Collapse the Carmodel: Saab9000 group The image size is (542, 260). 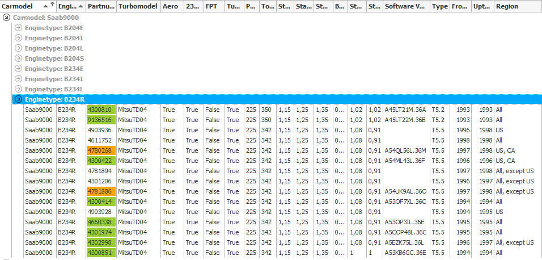click(x=6, y=18)
